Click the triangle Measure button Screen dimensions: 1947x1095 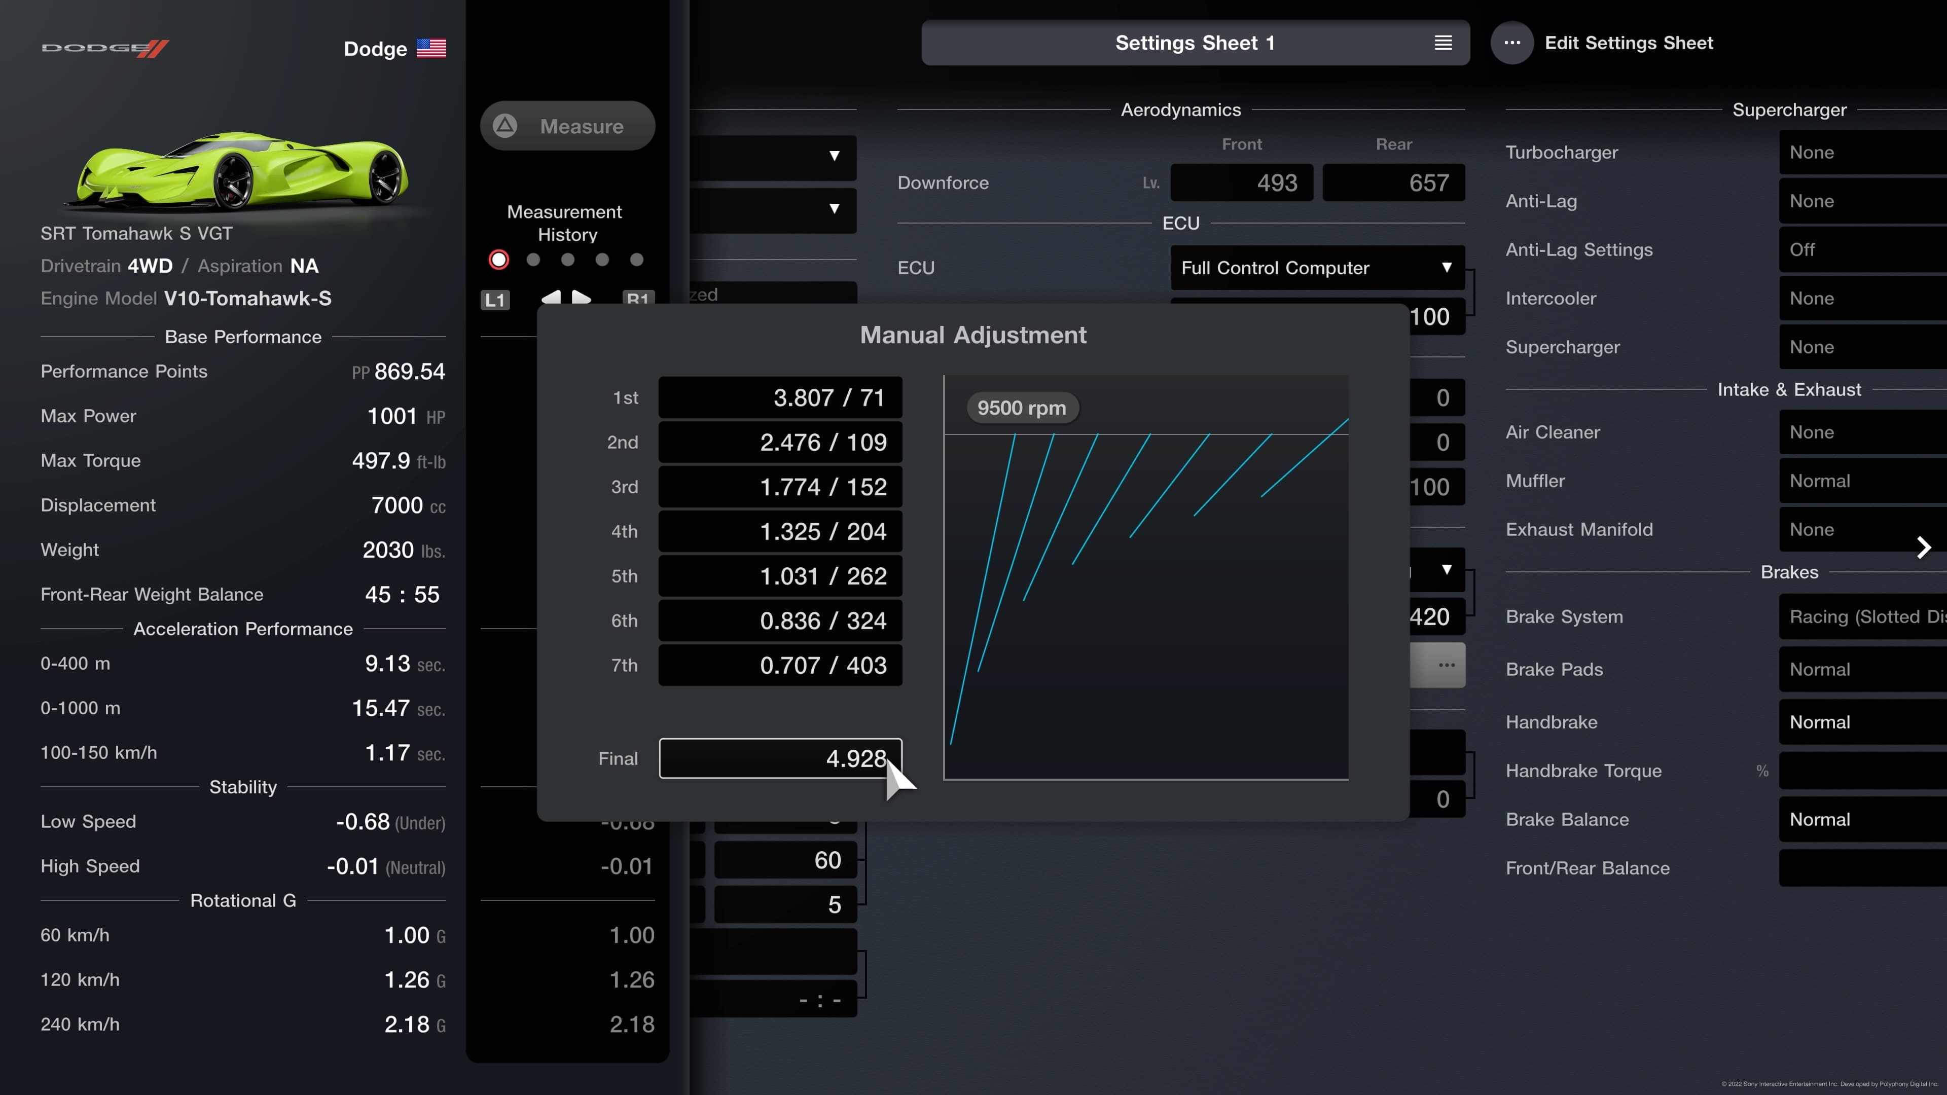click(567, 126)
